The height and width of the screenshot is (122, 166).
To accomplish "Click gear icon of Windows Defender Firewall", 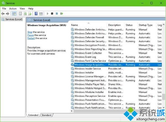I will coord(72,37).
